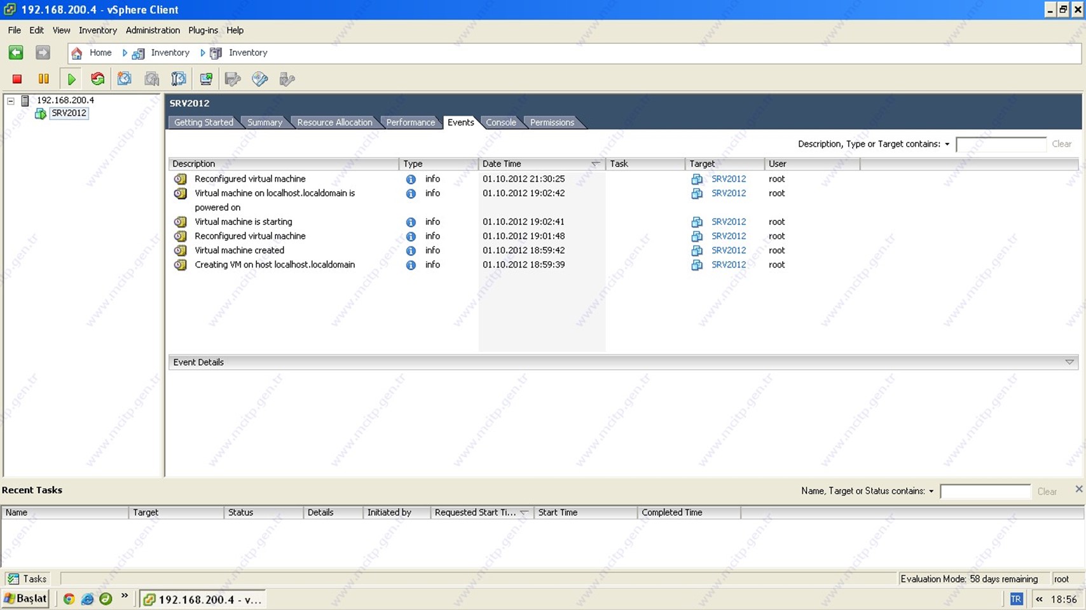1086x610 pixels.
Task: Click the last toolbar icon in the row
Action: point(287,79)
